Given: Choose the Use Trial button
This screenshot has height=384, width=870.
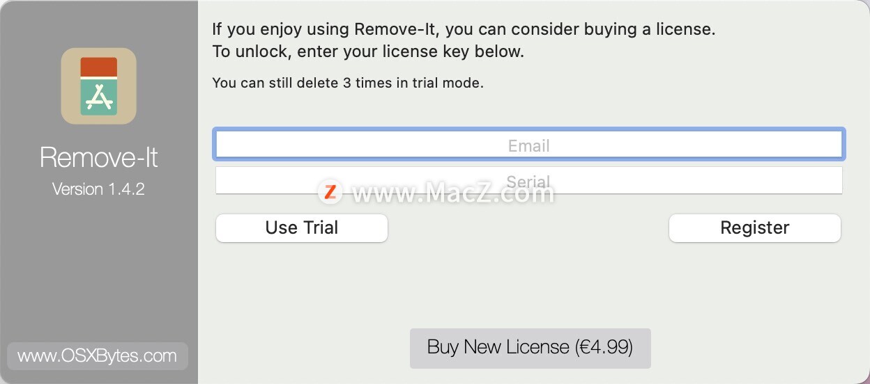Looking at the screenshot, I should coord(302,227).
